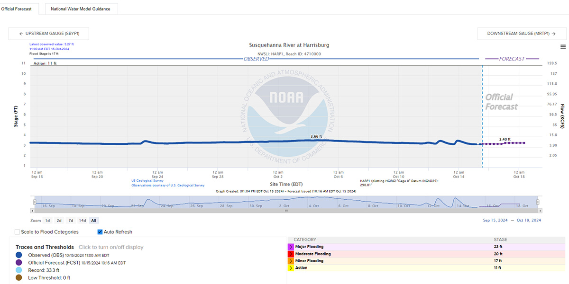The height and width of the screenshot is (284, 569).
Task: Click the Oct 19, 2024 end date
Action: click(528, 221)
